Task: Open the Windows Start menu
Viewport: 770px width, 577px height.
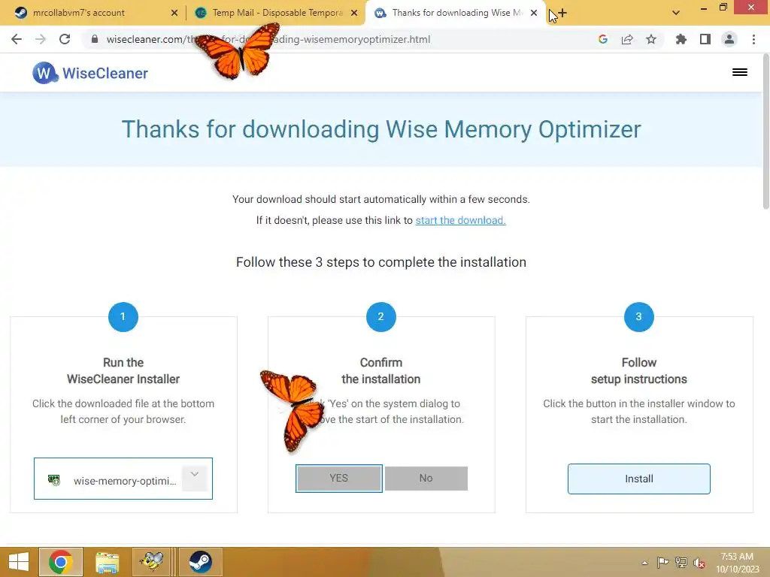Action: pos(19,562)
